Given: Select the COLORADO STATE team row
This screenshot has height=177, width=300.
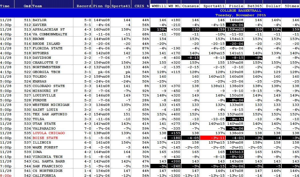Looking at the screenshot, I should coord(150,86).
